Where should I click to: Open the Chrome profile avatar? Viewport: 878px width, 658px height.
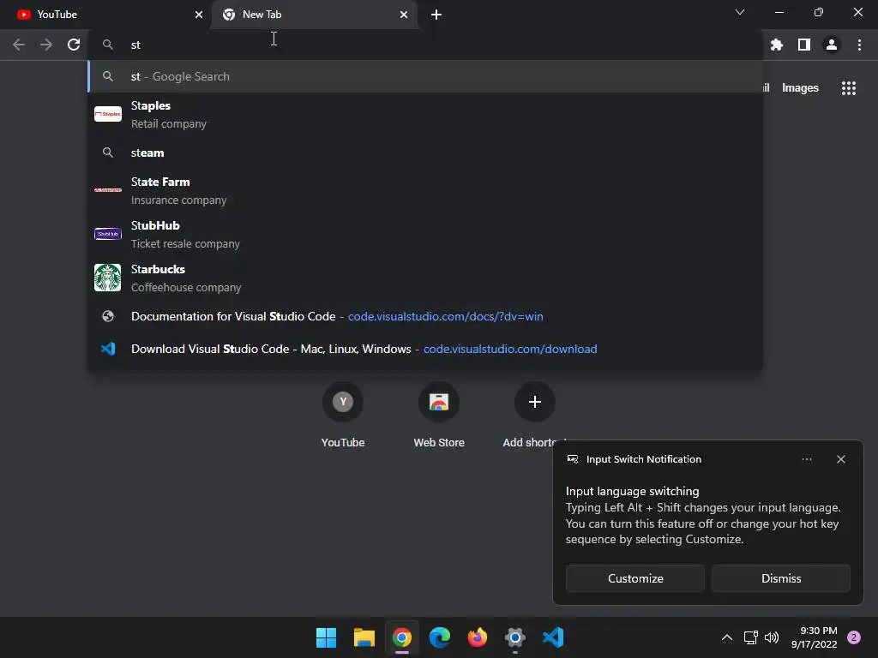point(832,45)
